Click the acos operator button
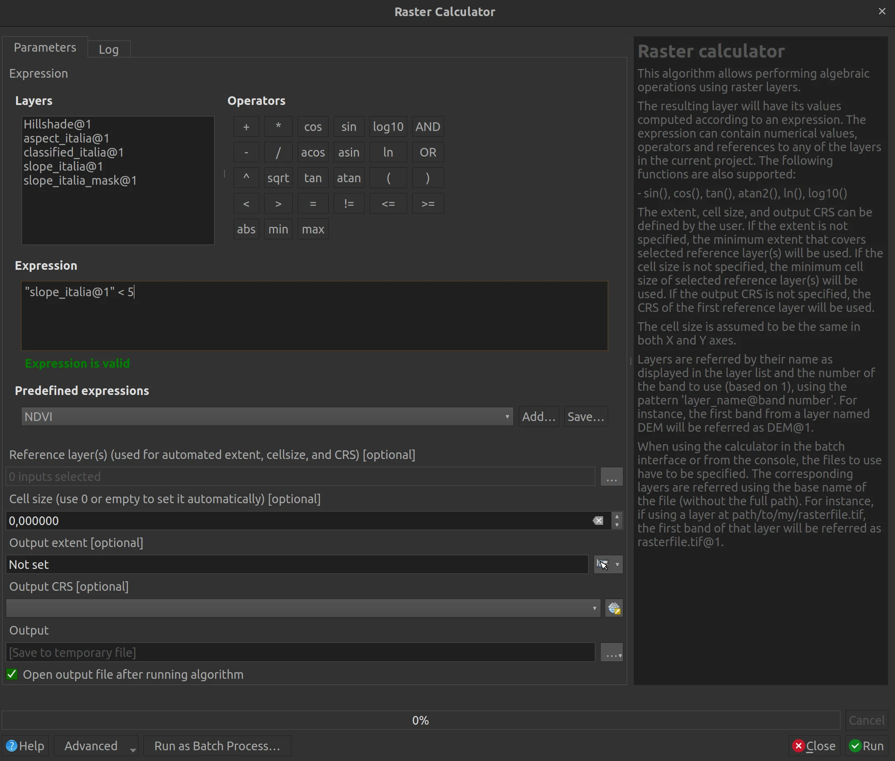The width and height of the screenshot is (895, 761). pos(313,152)
